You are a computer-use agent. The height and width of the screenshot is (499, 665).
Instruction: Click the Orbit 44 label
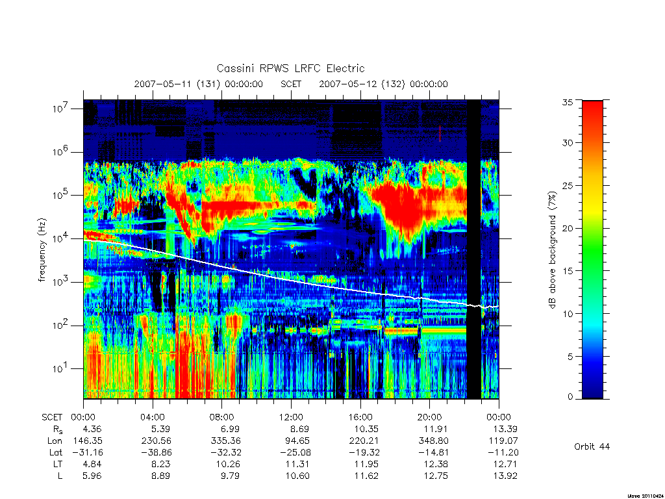(x=592, y=446)
